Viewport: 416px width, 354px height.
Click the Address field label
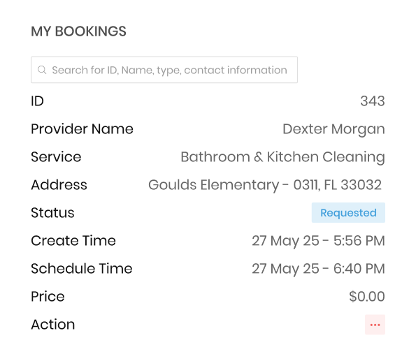pyautogui.click(x=59, y=185)
